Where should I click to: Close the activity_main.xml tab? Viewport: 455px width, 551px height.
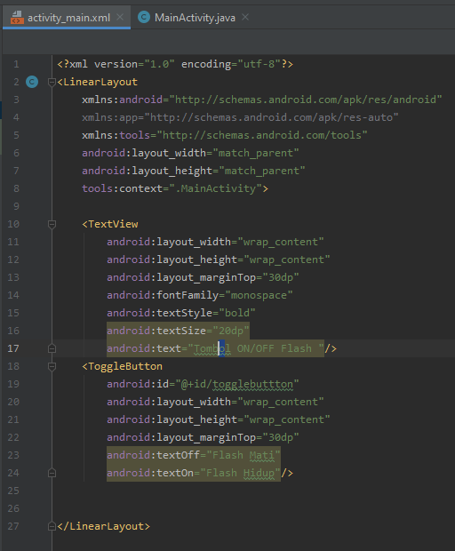[120, 17]
